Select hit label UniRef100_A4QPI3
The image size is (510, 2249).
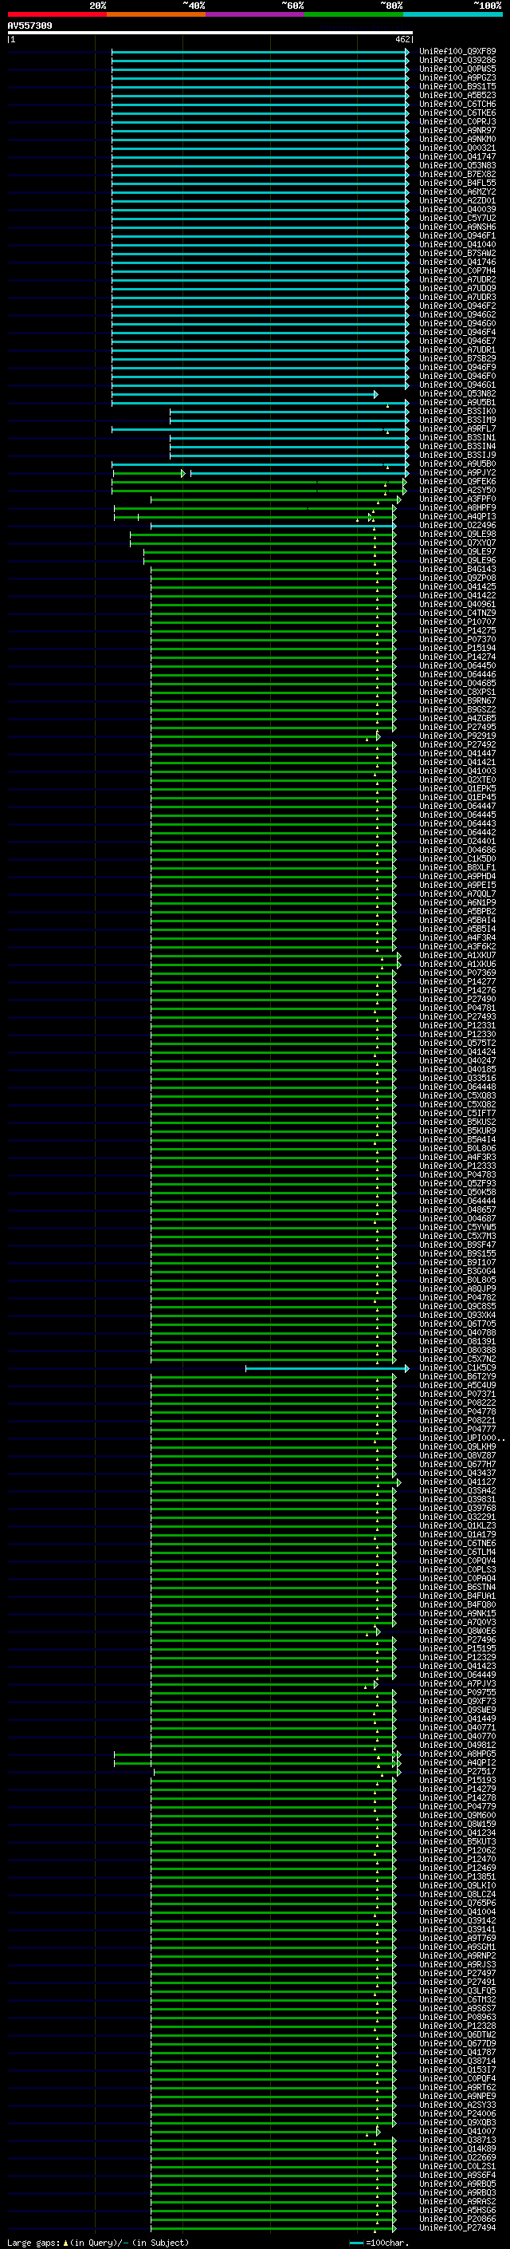tap(457, 517)
